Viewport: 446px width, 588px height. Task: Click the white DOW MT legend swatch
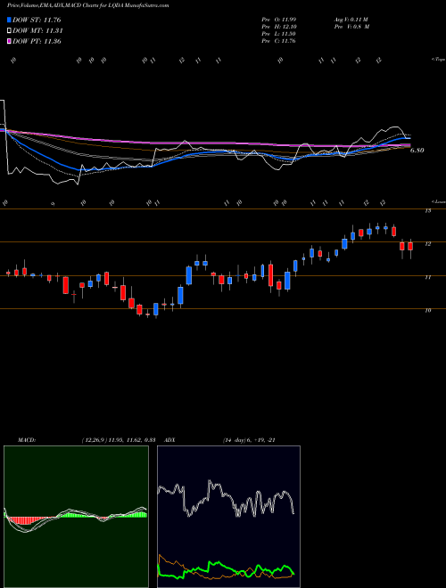pyautogui.click(x=9, y=31)
